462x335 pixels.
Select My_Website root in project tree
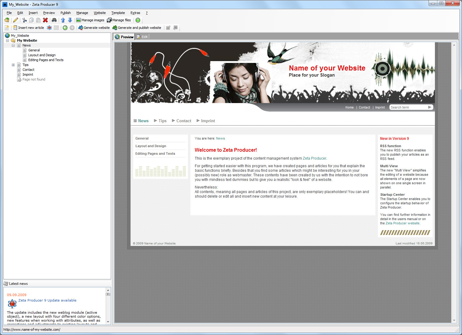[20, 36]
